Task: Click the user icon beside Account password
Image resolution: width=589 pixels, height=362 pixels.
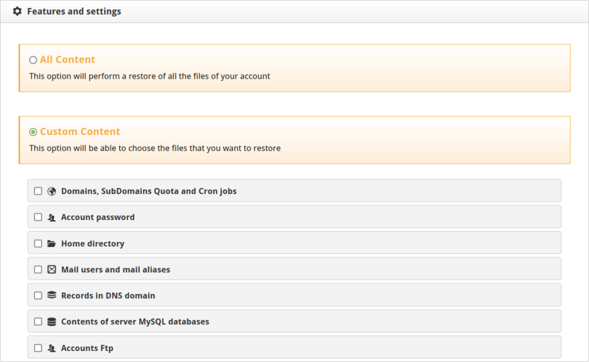Action: (52, 218)
